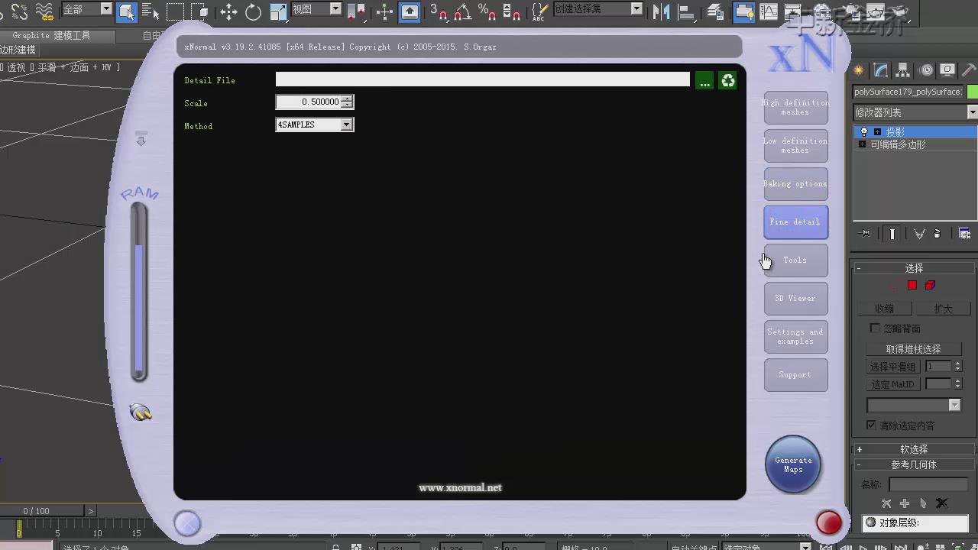
Task: Select the red face selection level icon
Action: (912, 285)
